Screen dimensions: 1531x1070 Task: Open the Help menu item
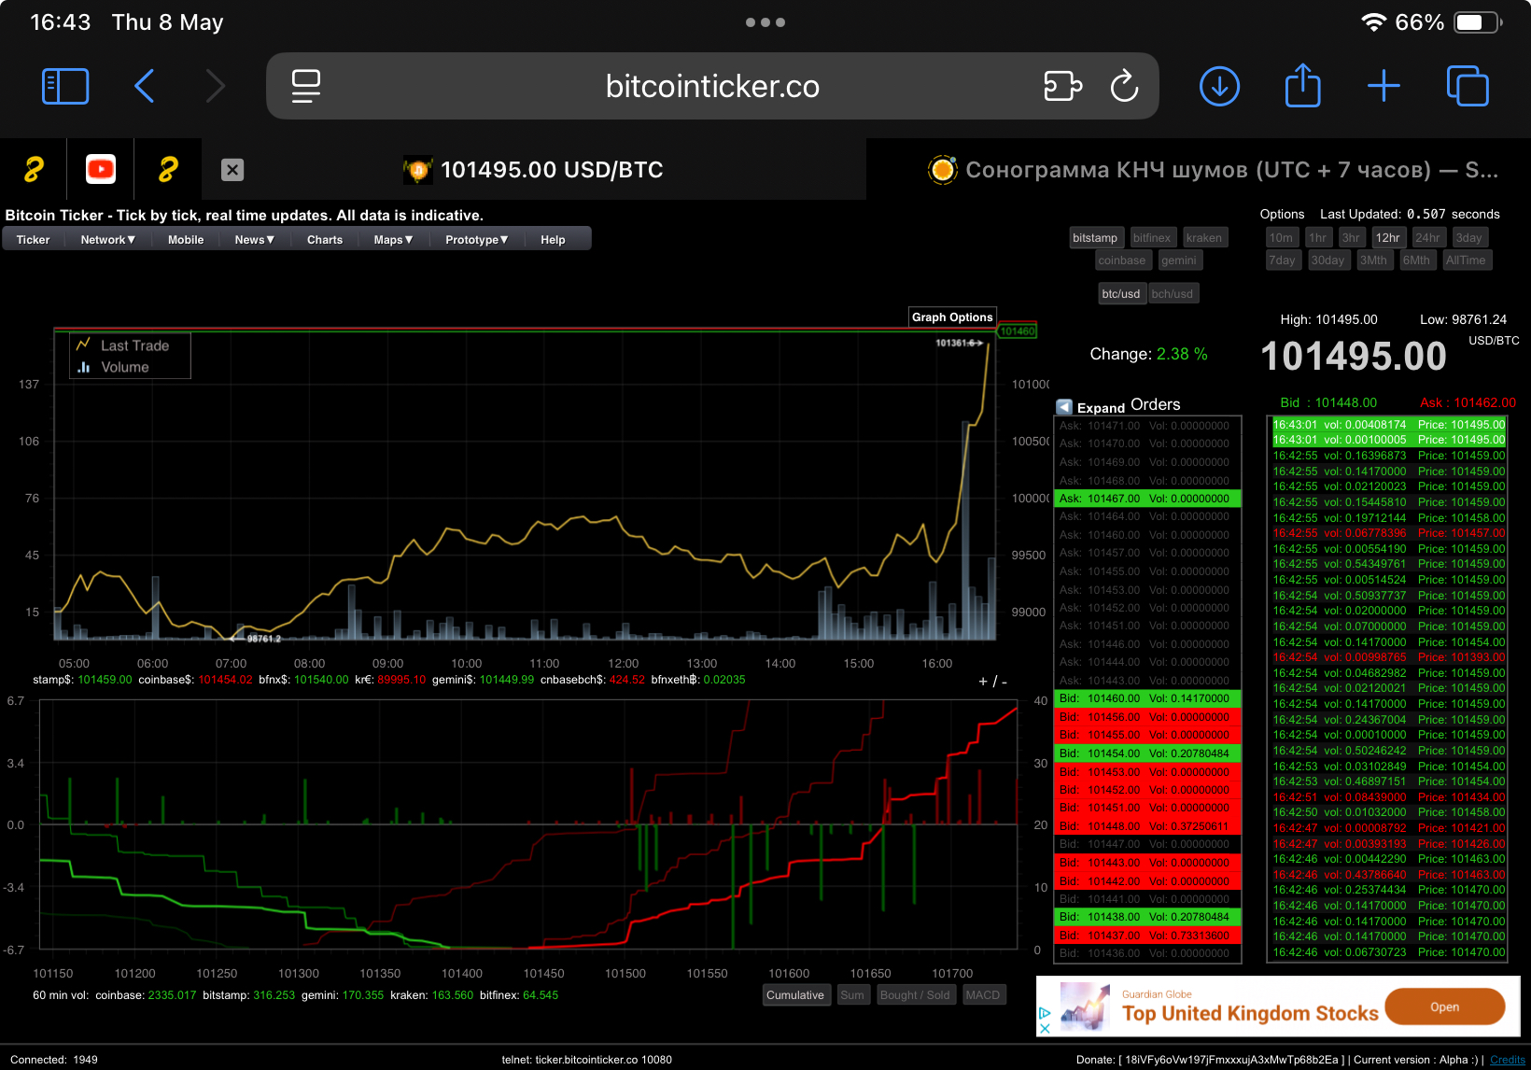point(553,240)
